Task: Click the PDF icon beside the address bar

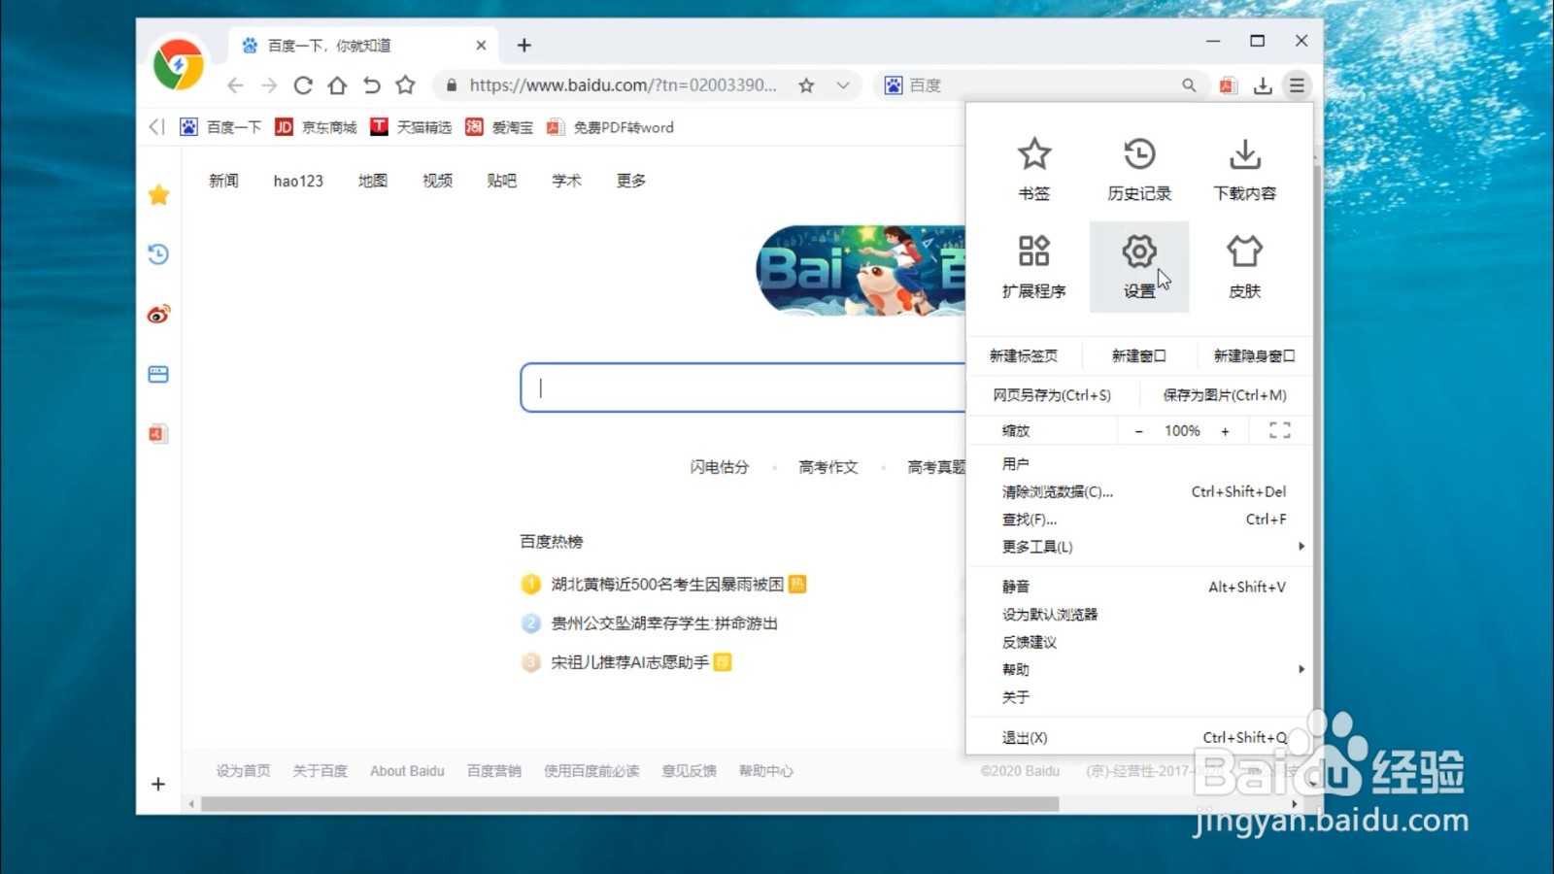Action: (1228, 85)
